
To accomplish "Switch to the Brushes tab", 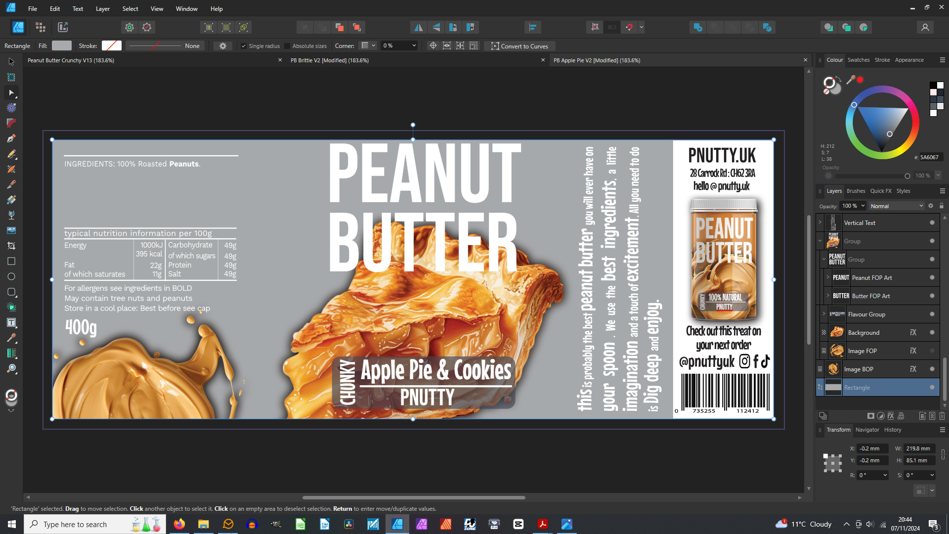I will (856, 191).
